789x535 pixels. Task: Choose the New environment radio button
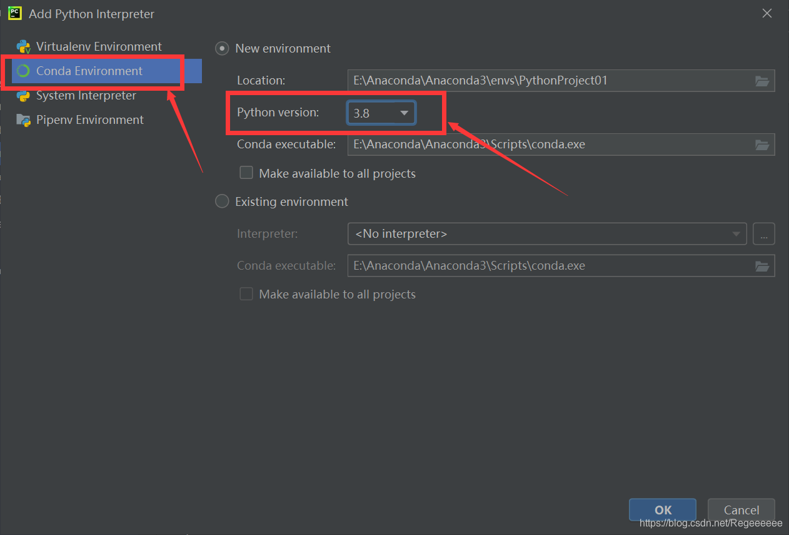coord(222,49)
